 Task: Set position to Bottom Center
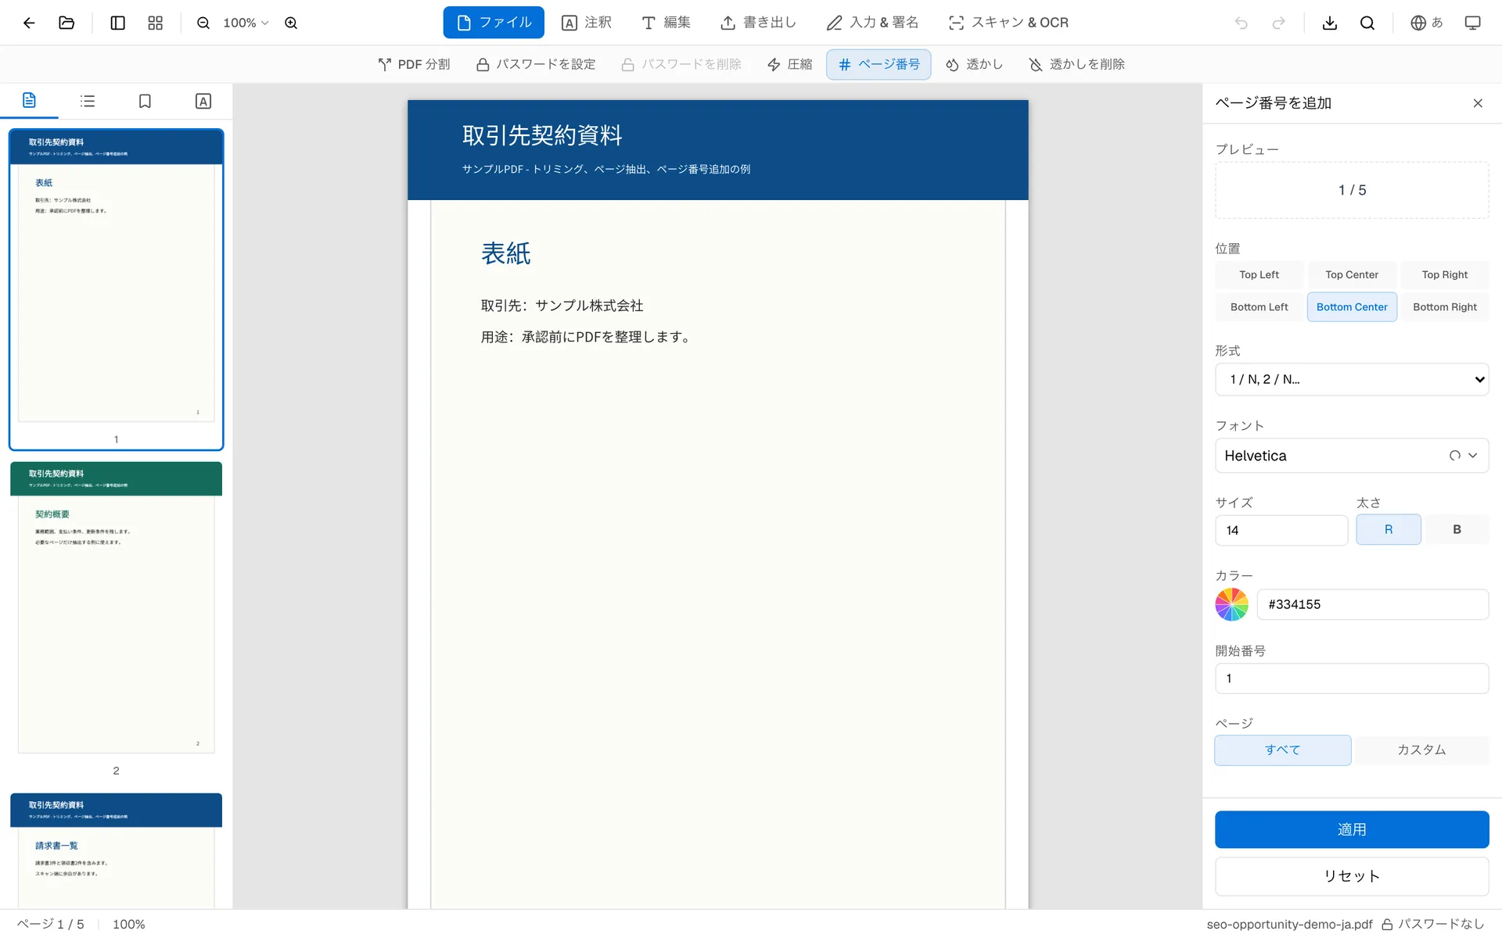click(1352, 307)
